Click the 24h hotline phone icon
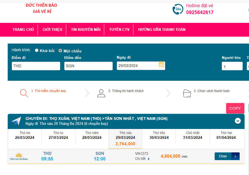Screen dimensions: 249x175 click(178, 9)
